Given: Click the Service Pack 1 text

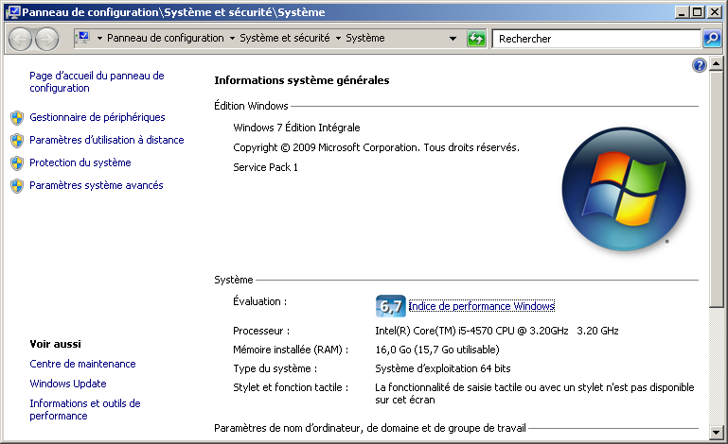Looking at the screenshot, I should click(x=265, y=167).
